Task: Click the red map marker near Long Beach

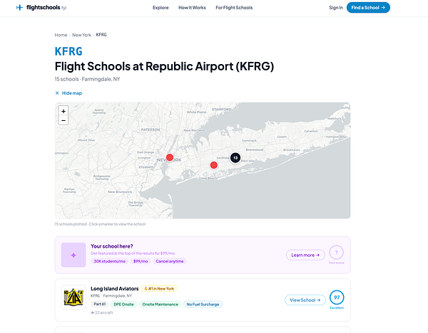Action: (x=214, y=165)
